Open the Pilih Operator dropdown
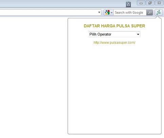Screen dimensions: 164x138 [x=115, y=34]
